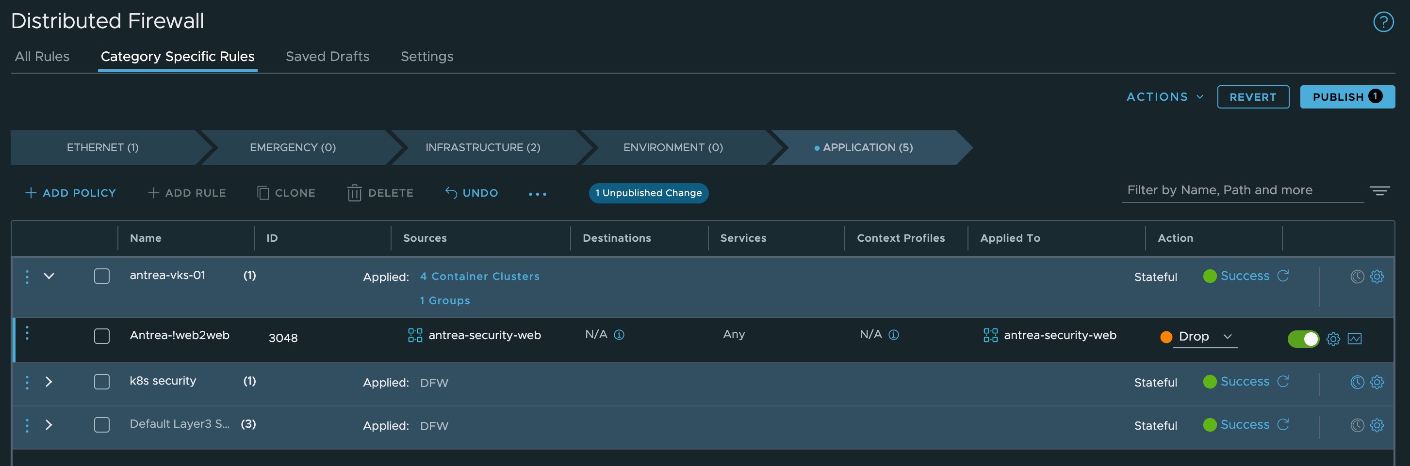Image resolution: width=1410 pixels, height=466 pixels.
Task: Select the INFRASTRUCTURE category tab
Action: tap(482, 147)
